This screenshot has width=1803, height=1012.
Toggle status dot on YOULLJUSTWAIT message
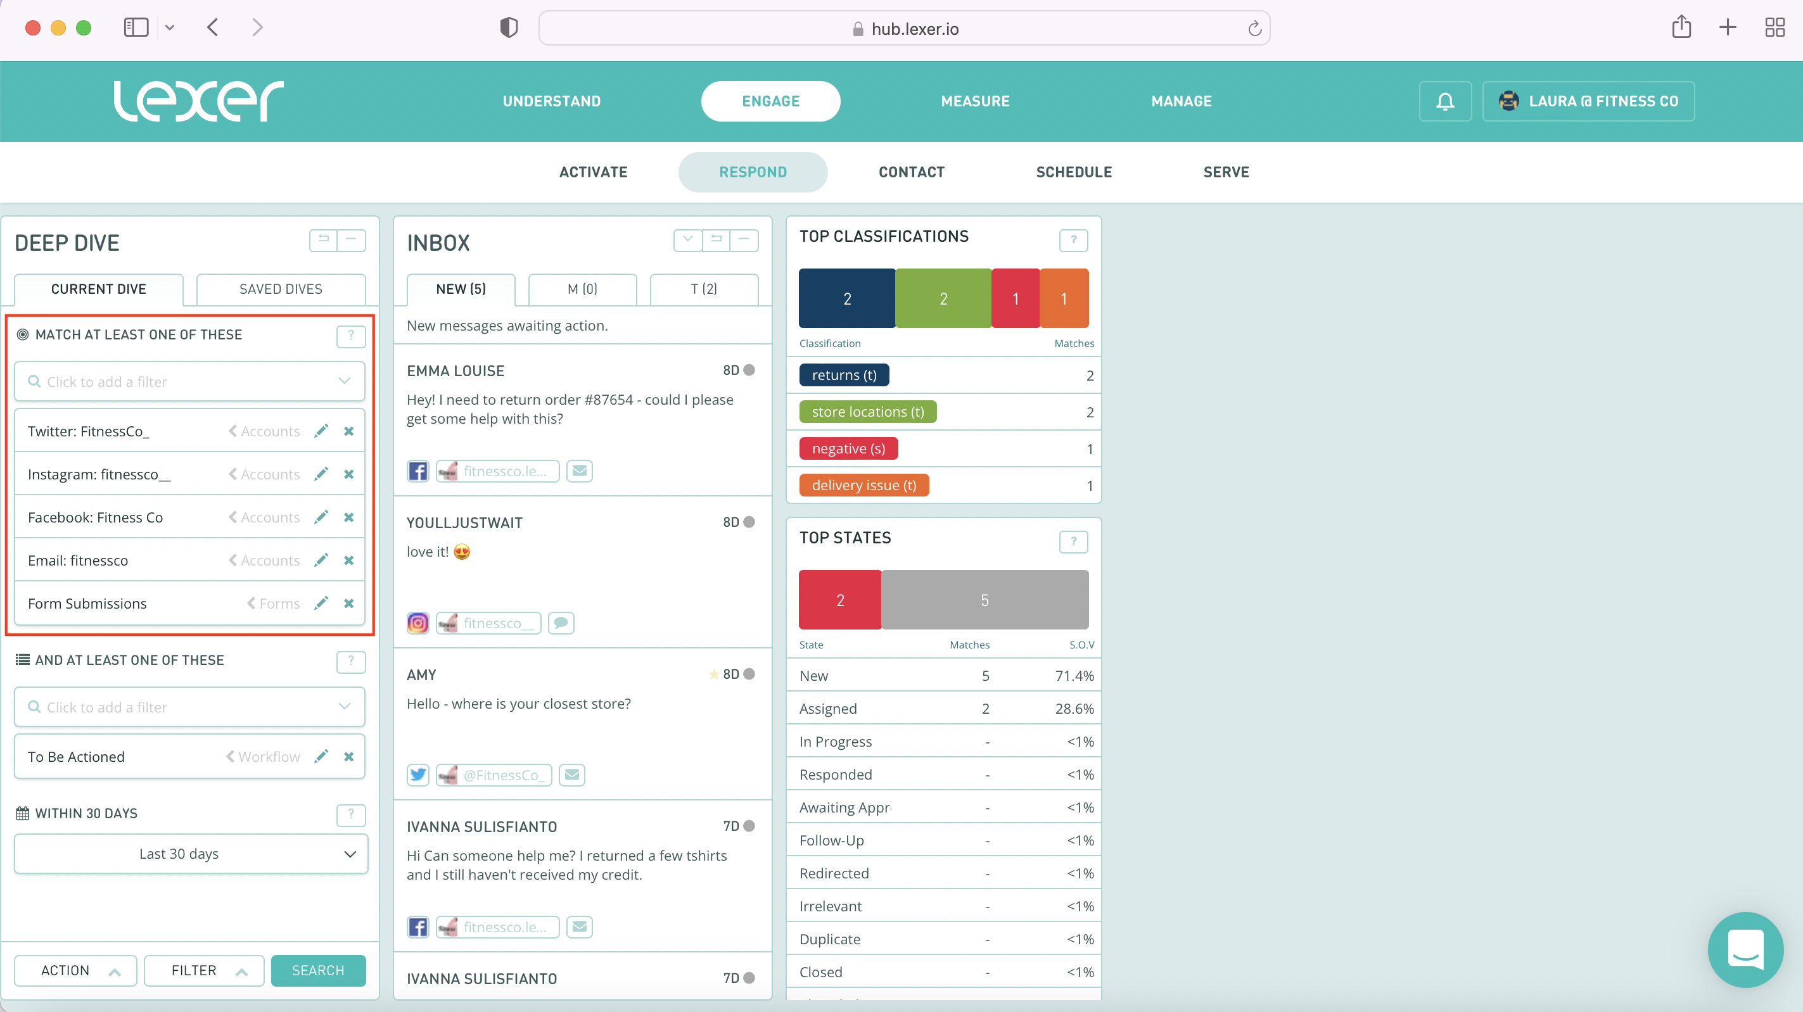[749, 522]
